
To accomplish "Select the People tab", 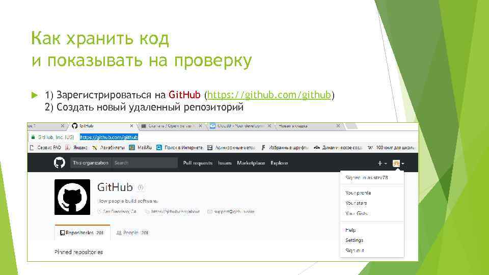I will tap(132, 233).
